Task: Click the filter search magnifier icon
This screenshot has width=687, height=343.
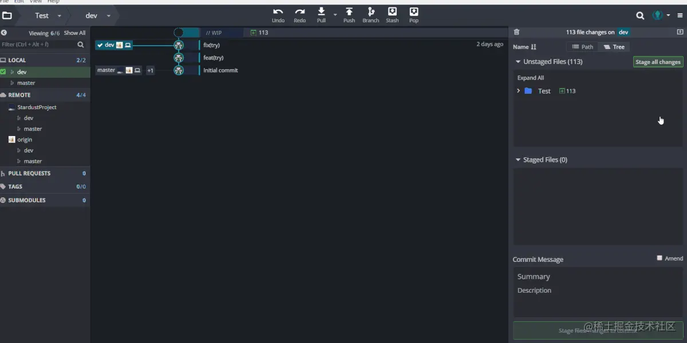Action: click(x=81, y=44)
